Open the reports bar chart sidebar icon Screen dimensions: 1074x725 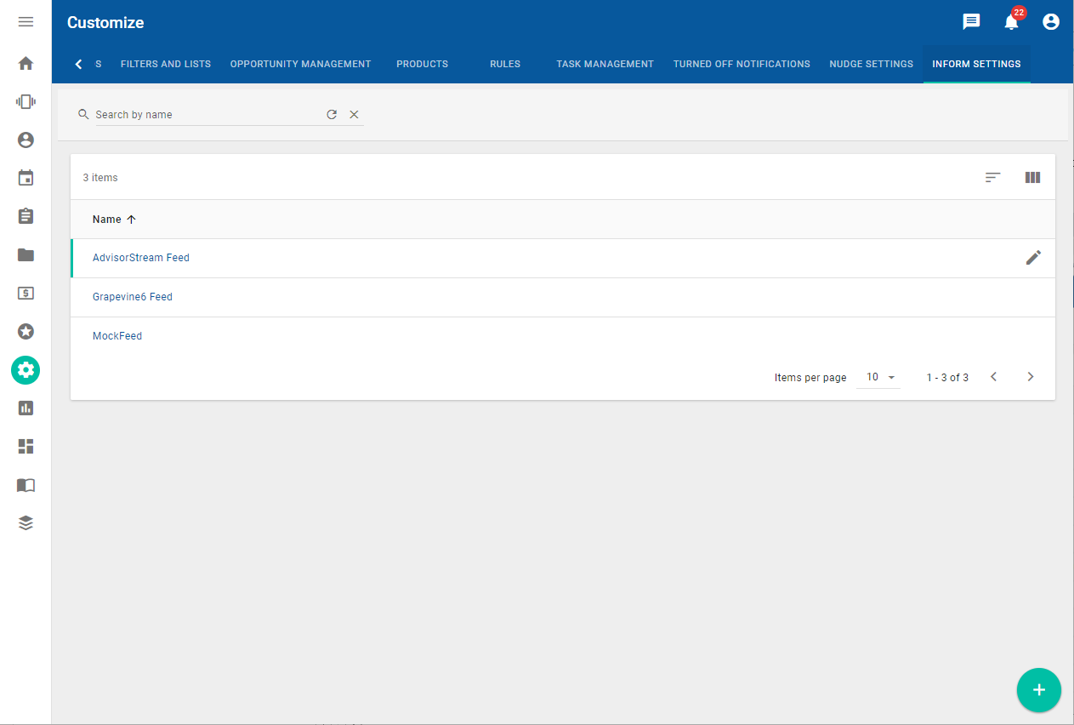pyautogui.click(x=26, y=408)
